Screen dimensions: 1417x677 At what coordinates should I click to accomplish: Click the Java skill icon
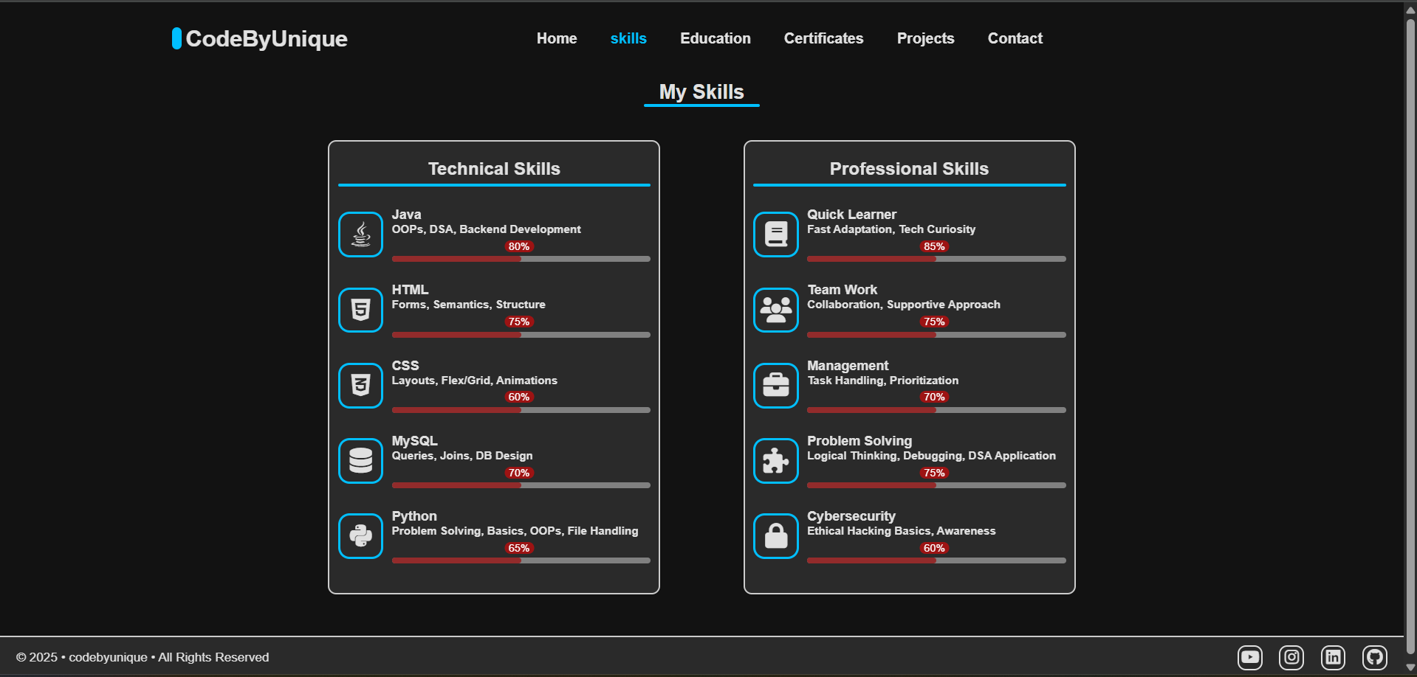click(x=360, y=235)
